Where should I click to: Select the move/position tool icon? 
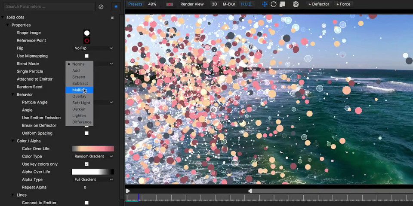click(x=265, y=4)
